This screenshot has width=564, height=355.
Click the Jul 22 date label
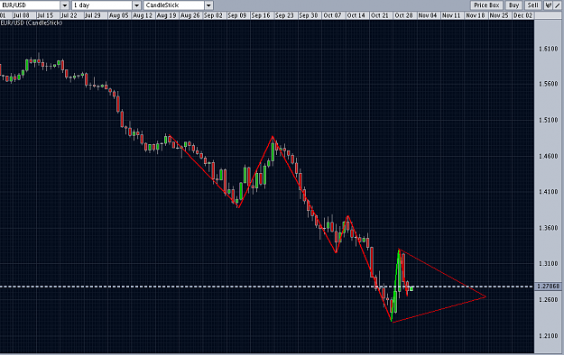69,15
